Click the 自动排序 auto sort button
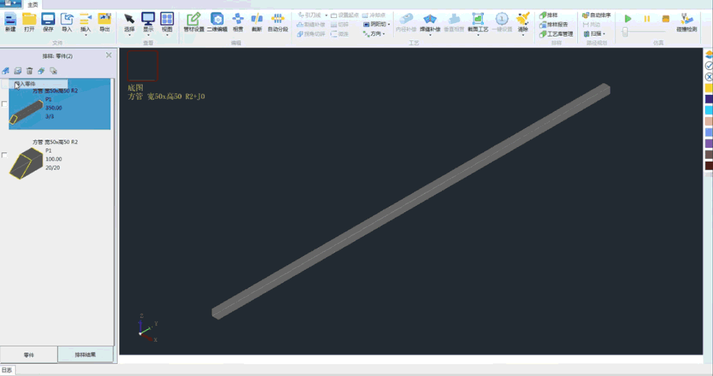This screenshot has height=376, width=713. (596, 15)
